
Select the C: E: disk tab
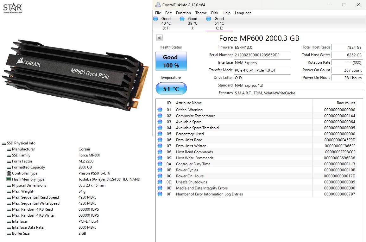coord(219,23)
